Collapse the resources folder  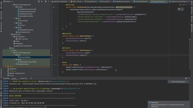click(10, 34)
